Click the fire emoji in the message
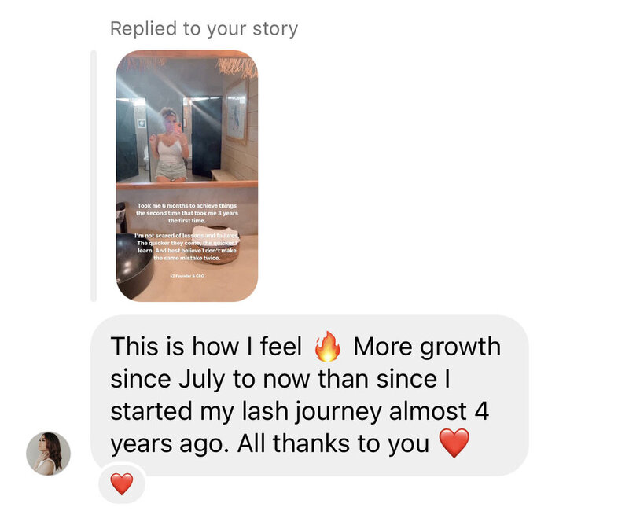Viewport: 629px width, 522px height. (327, 347)
